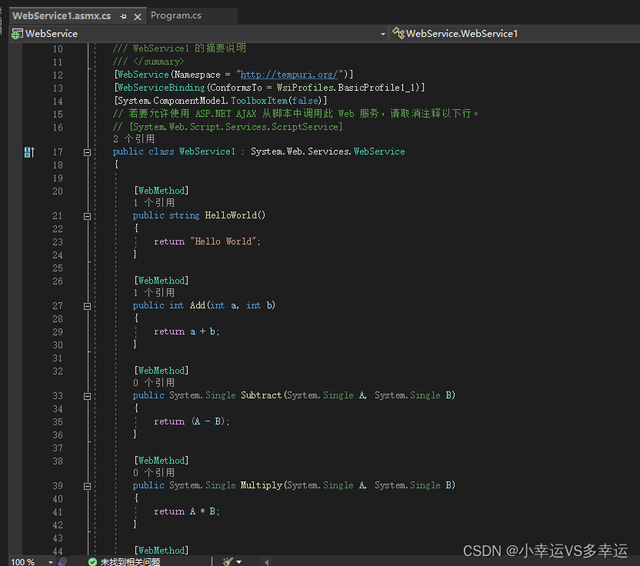Click the '1 个引用' CodeLens above HelloWorld
This screenshot has height=566, width=640.
click(x=154, y=203)
